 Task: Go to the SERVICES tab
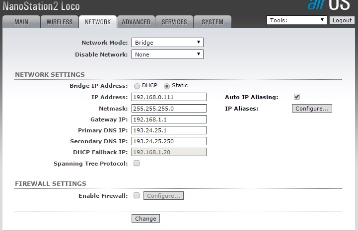pyautogui.click(x=174, y=22)
